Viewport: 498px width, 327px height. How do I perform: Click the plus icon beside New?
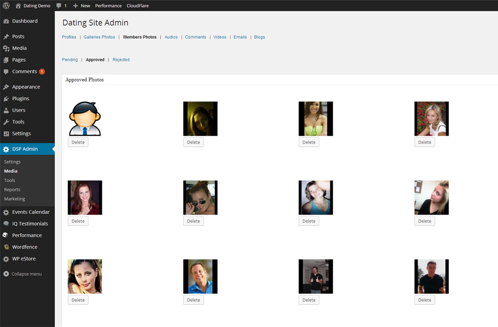click(75, 6)
